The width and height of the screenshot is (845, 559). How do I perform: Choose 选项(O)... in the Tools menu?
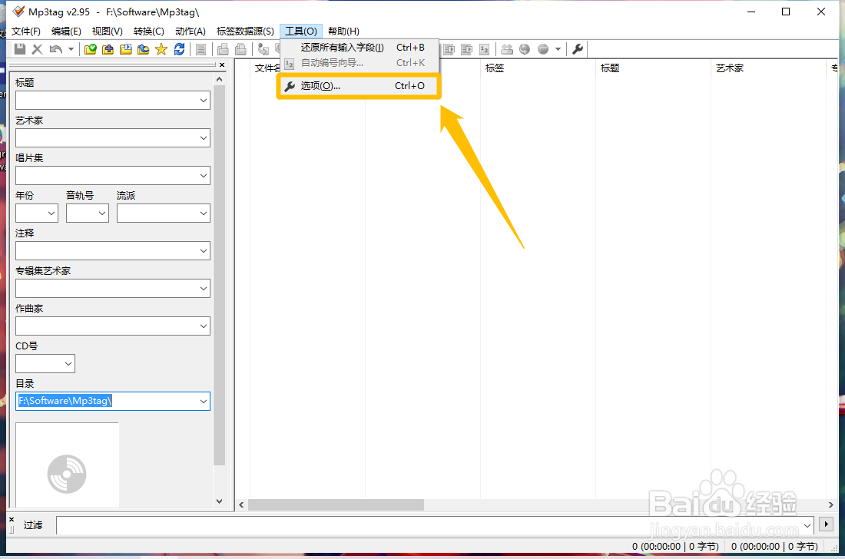click(x=360, y=86)
